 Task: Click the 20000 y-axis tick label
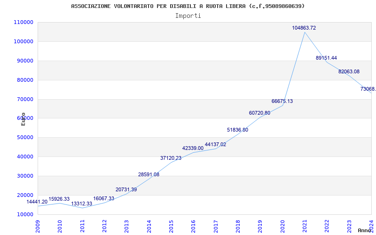click(x=25, y=195)
